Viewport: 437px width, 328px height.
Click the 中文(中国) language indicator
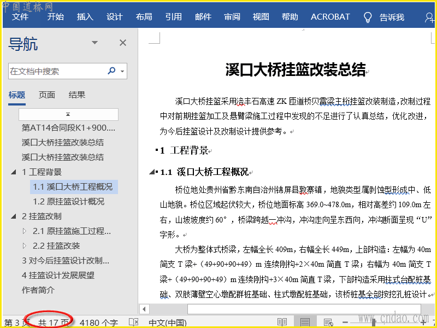tap(168, 323)
